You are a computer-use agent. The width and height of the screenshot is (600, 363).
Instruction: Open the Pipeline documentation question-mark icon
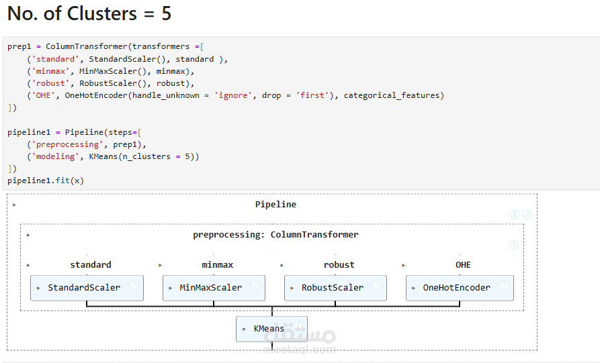527,215
